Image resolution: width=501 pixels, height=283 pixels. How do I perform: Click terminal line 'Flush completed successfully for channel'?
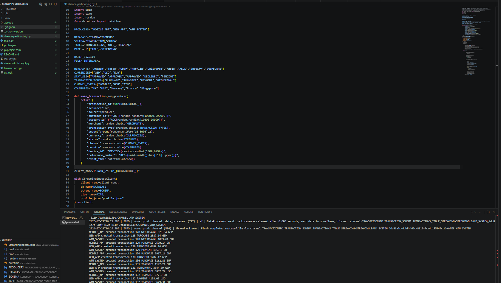[x=280, y=228]
